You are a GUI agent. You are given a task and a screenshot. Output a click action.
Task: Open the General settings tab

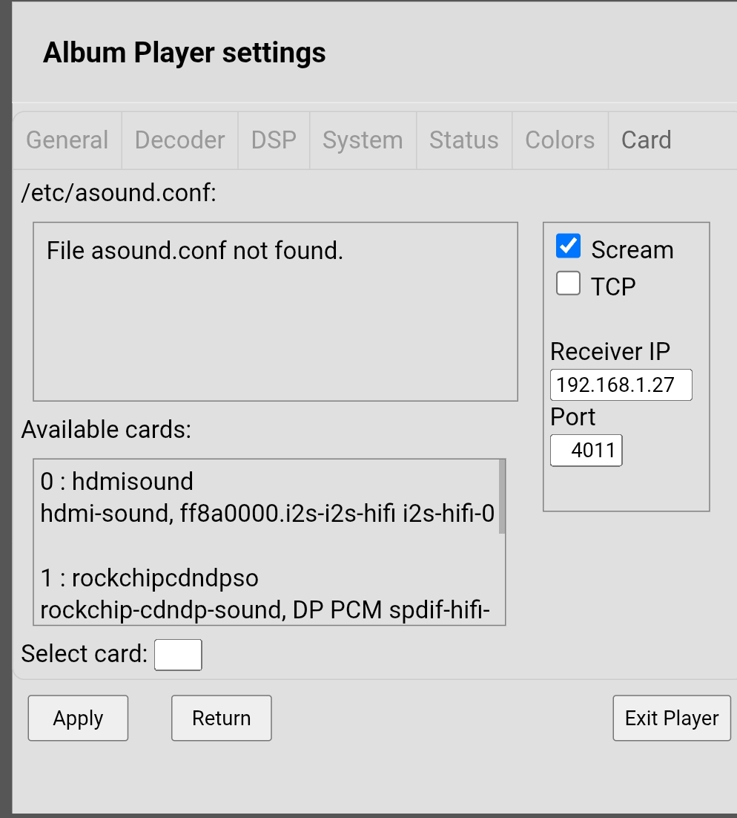[x=67, y=140]
